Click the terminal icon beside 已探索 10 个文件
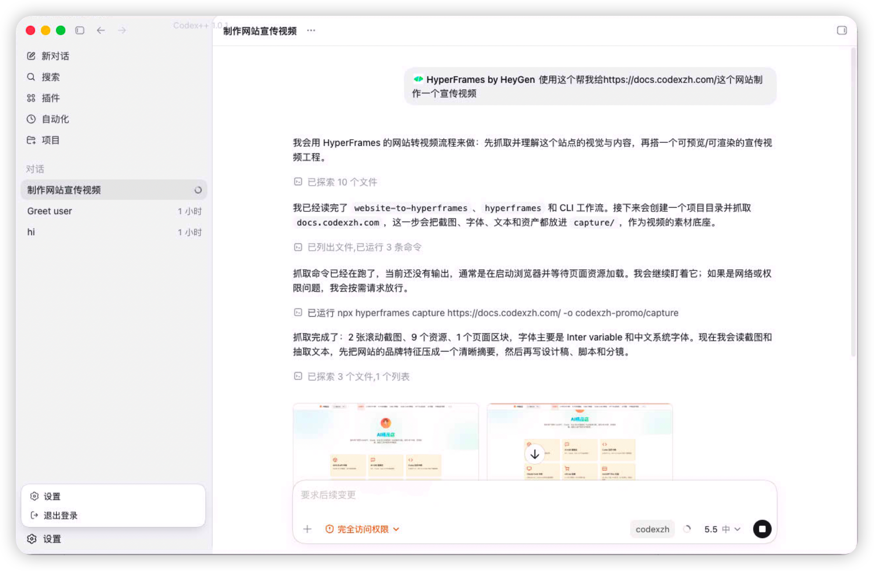This screenshot has height=571, width=874. coord(298,182)
